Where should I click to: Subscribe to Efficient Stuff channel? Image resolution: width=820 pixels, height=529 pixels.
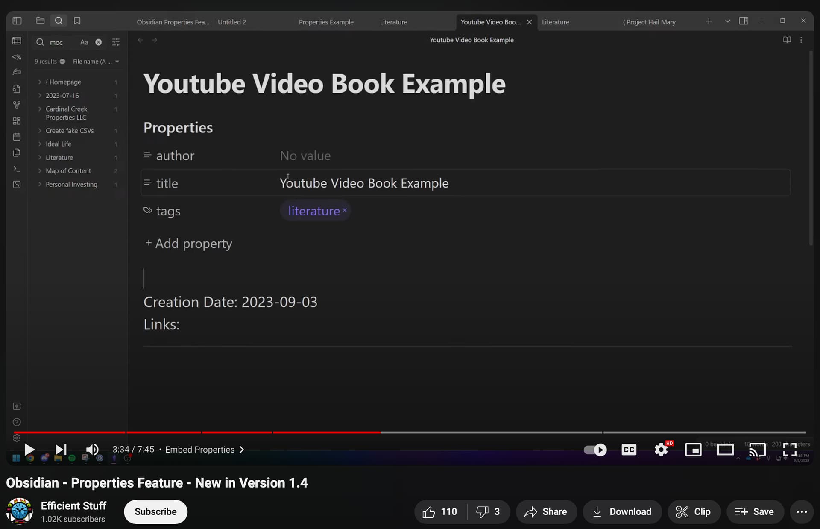click(x=155, y=511)
